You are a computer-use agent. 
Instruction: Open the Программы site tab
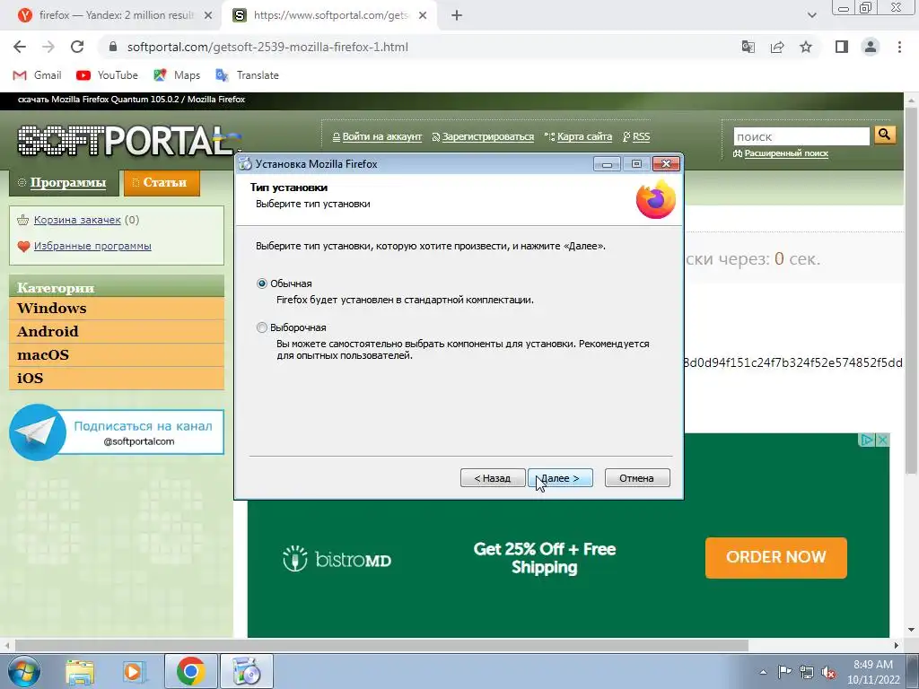pyautogui.click(x=64, y=183)
